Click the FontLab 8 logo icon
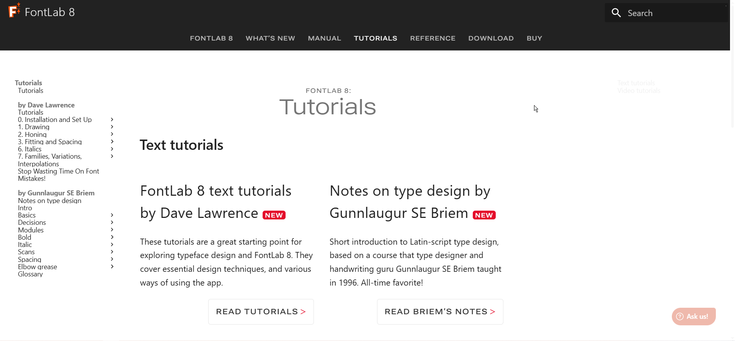 click(x=14, y=10)
